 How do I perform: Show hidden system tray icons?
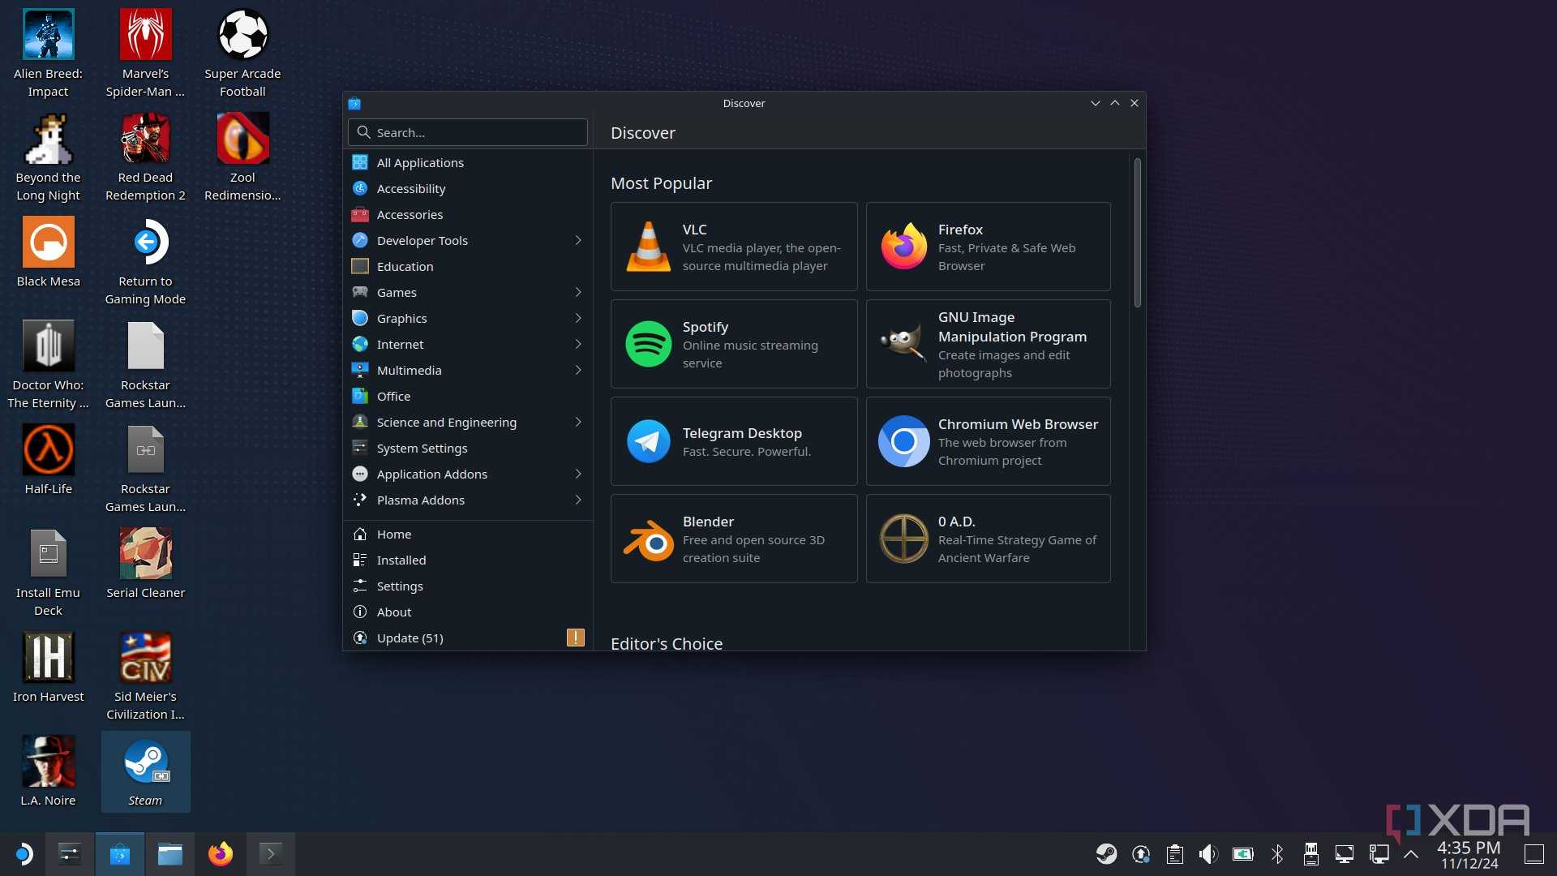coord(1411,854)
